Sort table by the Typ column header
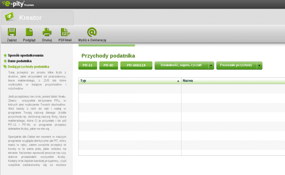This screenshot has height=175, width=285. tap(130, 81)
